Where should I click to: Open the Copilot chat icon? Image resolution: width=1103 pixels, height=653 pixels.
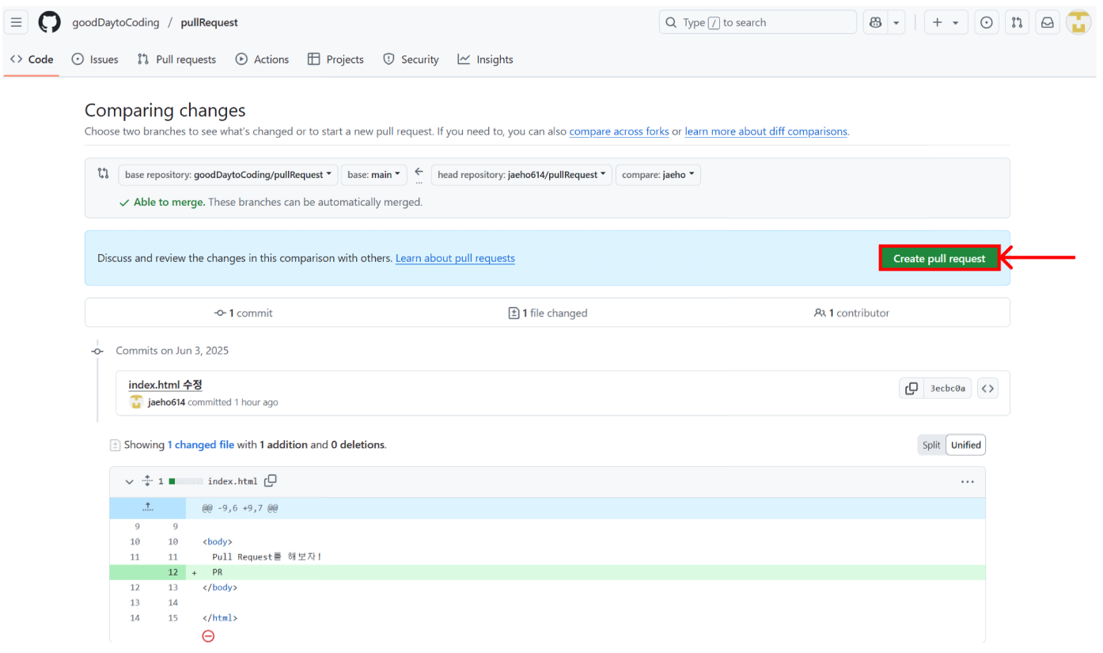[875, 22]
